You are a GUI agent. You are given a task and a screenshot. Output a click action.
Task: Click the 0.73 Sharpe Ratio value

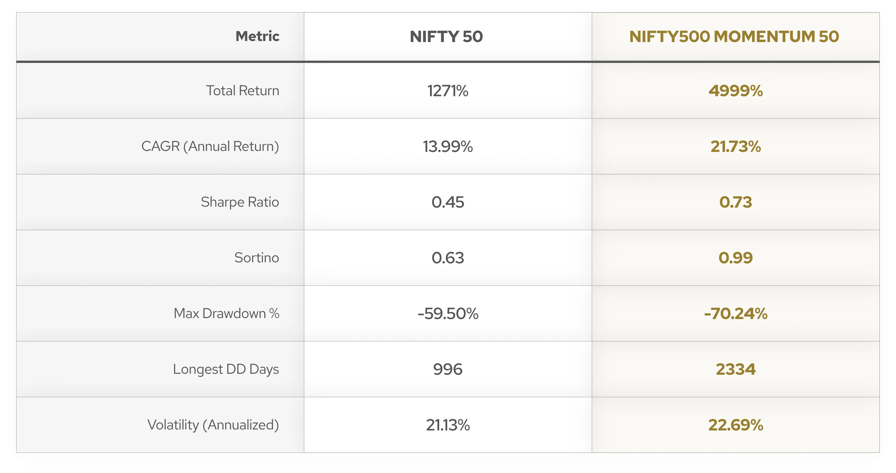[735, 202]
